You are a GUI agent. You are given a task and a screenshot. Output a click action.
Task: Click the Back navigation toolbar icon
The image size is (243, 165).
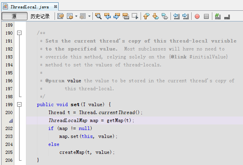(70, 16)
